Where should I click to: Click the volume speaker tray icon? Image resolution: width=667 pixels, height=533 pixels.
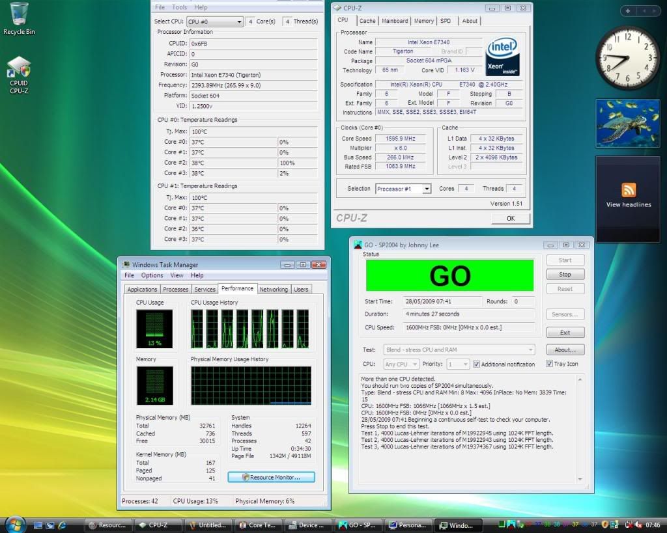click(638, 525)
